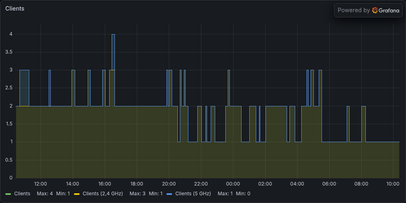
Task: Click the yellow 2,4 GHz color swatch
Action: 77,194
